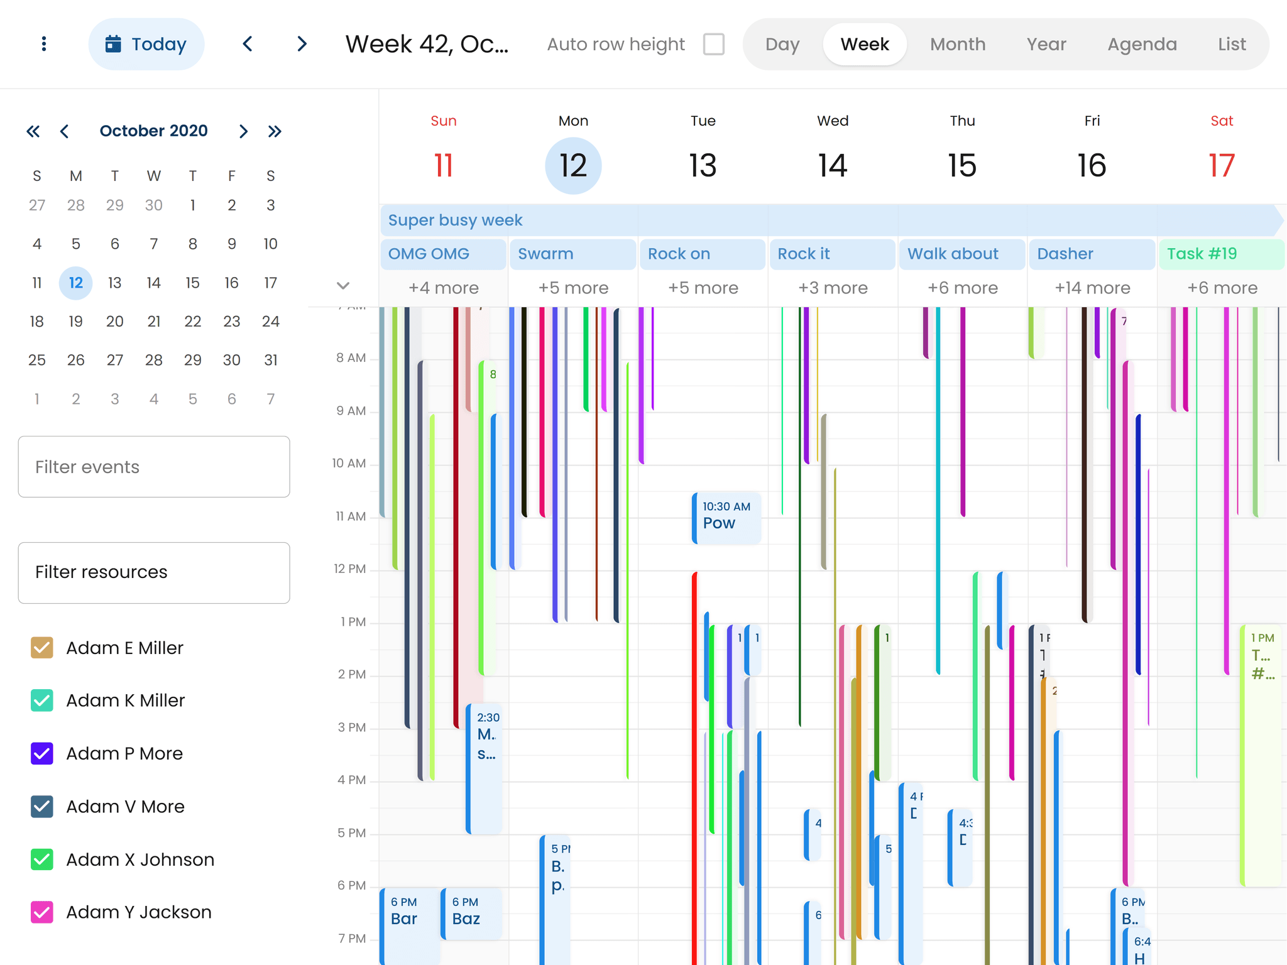Enable the Auto row height checkbox
The image size is (1287, 965).
click(714, 44)
